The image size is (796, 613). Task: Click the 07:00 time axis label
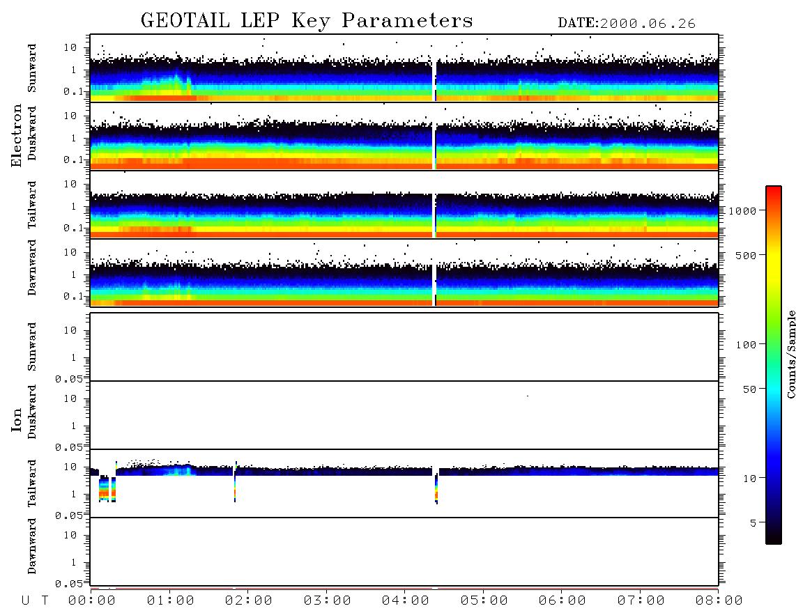coord(641,600)
